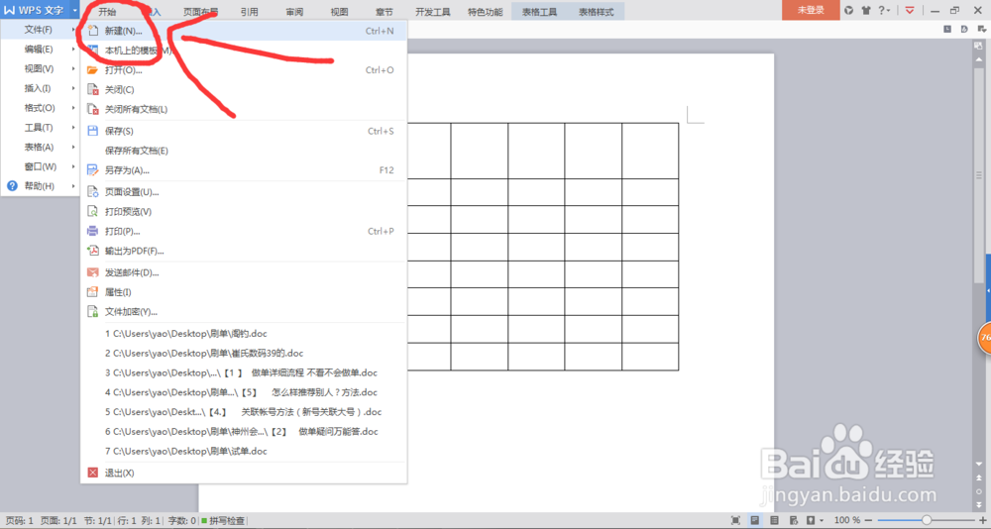Screen dimensions: 991x529
Task: Click the 打印(P) printer icon
Action: coord(93,231)
